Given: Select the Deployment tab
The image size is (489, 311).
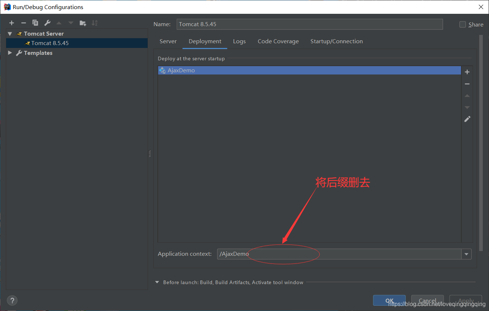Looking at the screenshot, I should click(x=205, y=41).
